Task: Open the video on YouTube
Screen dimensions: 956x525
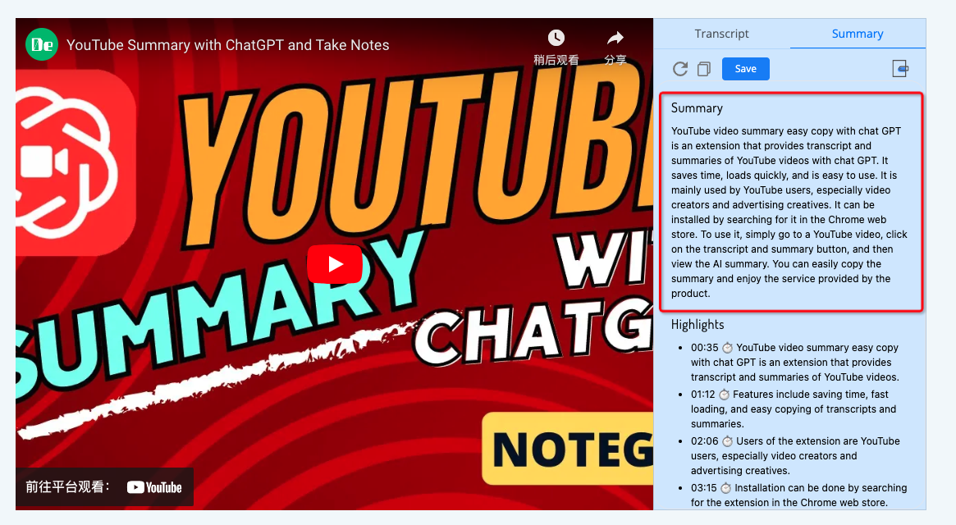Action: click(x=154, y=486)
